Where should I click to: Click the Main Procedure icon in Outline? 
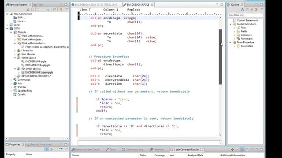[234, 42]
